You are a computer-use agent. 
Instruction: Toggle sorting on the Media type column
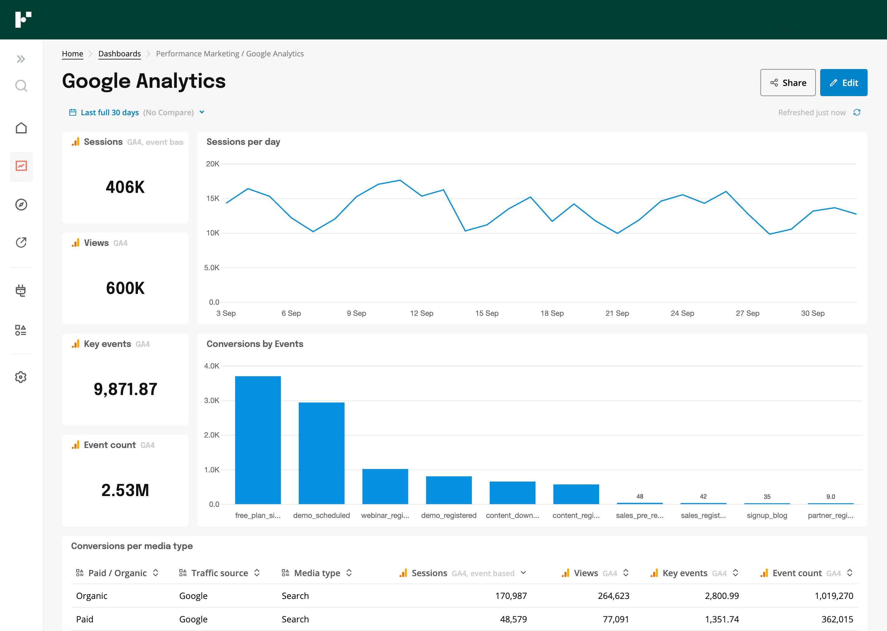coord(349,573)
